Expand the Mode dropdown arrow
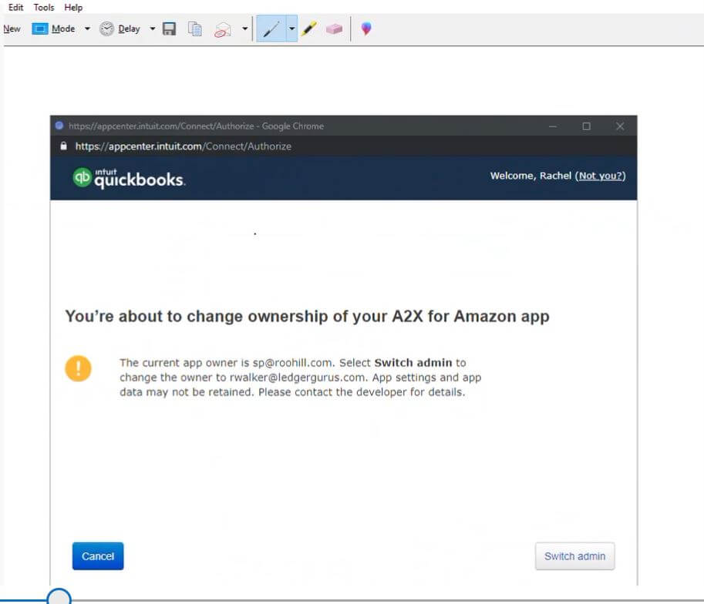Viewport: 704px width, 604px height. 88,29
